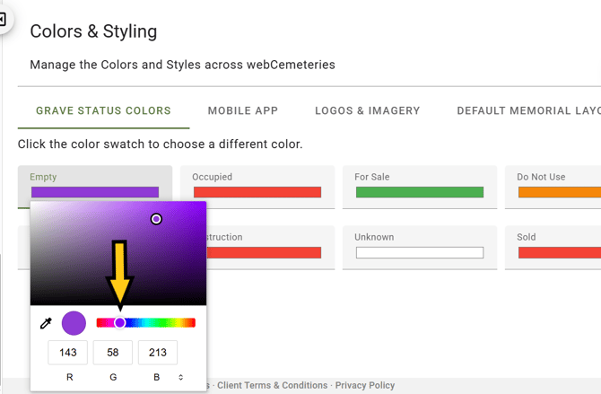Click the Occupied red color swatch

(x=257, y=192)
